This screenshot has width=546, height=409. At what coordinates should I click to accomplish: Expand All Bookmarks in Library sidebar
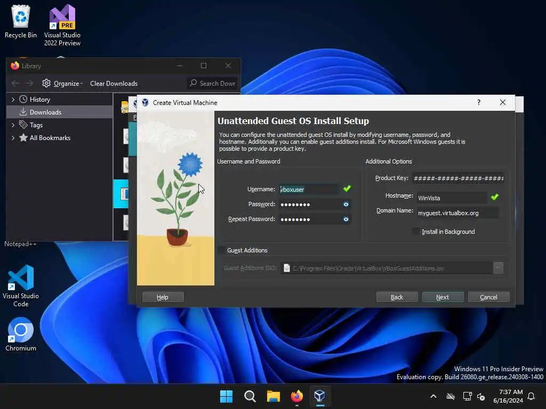pyautogui.click(x=13, y=138)
